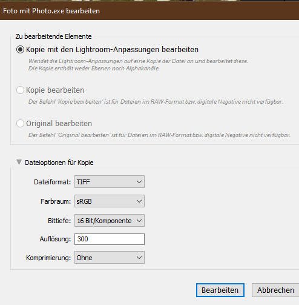Click the Original bearbeiten label text

click(59, 124)
